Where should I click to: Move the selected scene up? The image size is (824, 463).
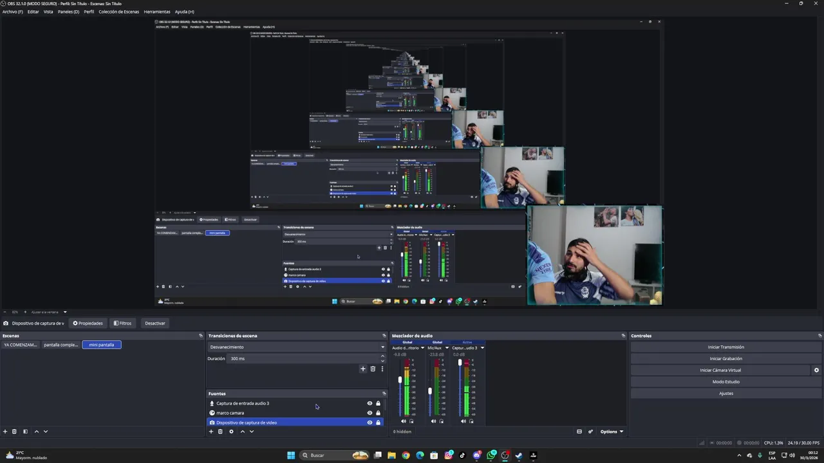(x=36, y=431)
